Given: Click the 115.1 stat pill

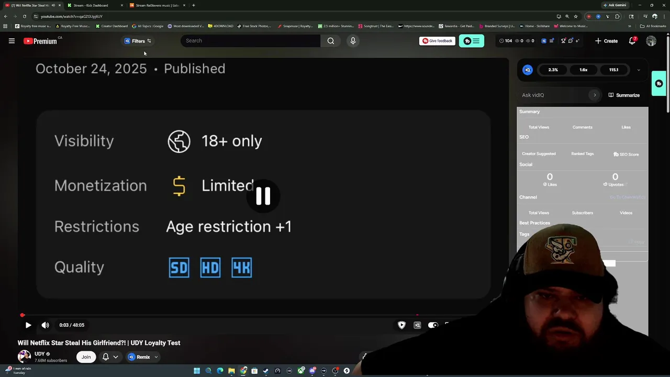Looking at the screenshot, I should click(x=613, y=70).
